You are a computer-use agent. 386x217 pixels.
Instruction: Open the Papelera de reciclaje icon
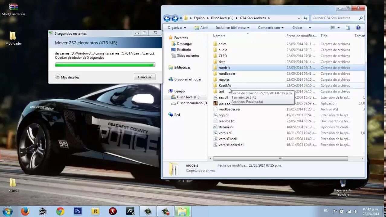343,188
